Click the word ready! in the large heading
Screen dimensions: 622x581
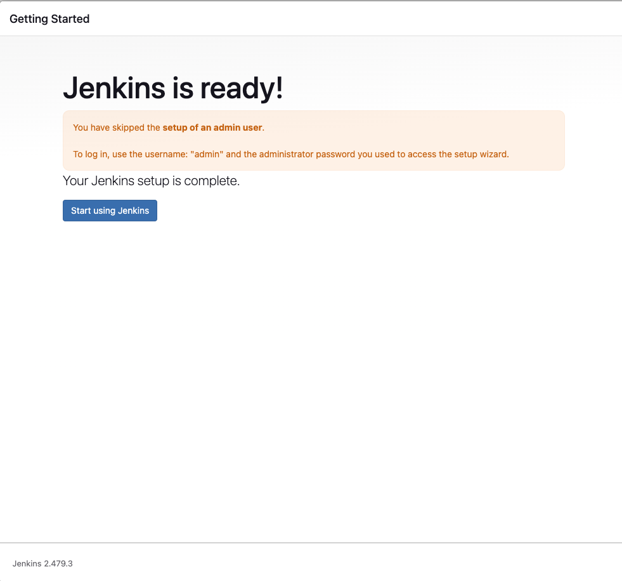point(242,88)
